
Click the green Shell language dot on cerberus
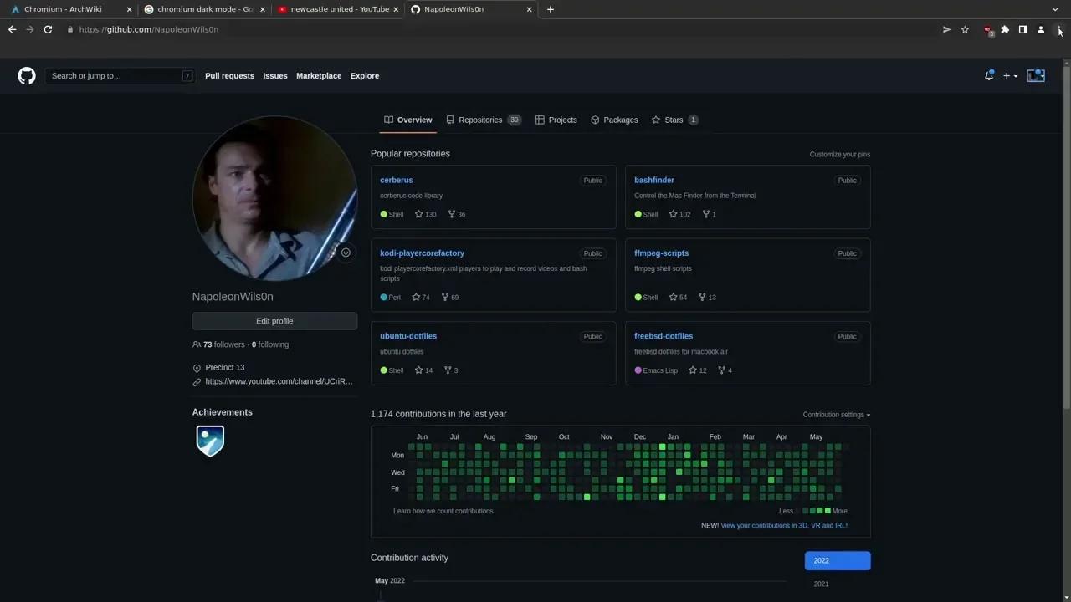pos(384,214)
